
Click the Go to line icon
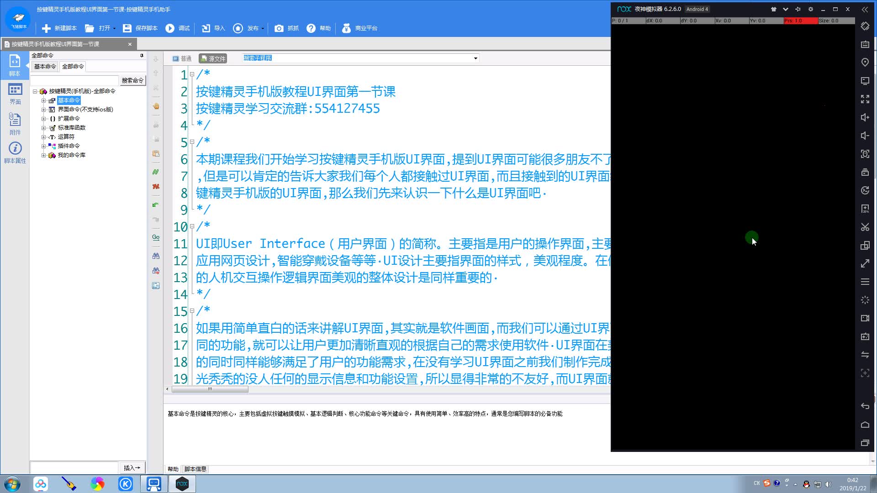pyautogui.click(x=156, y=237)
